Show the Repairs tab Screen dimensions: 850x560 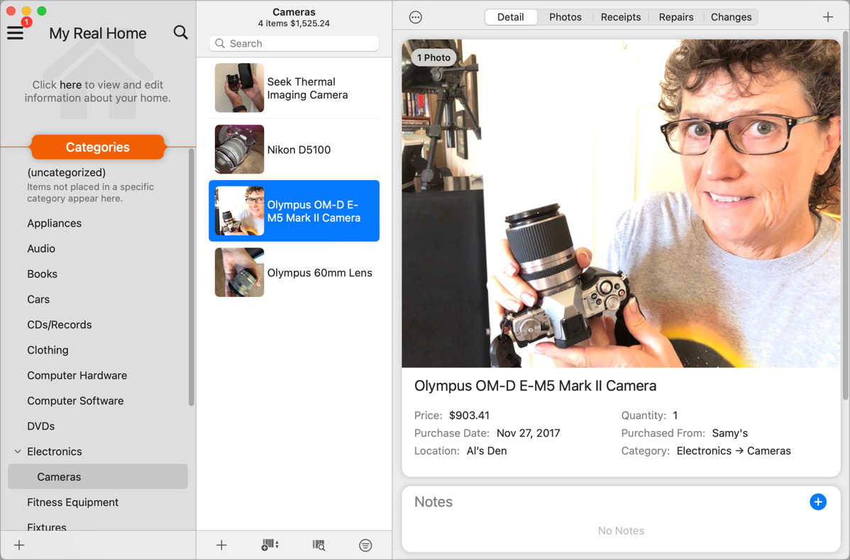click(675, 17)
